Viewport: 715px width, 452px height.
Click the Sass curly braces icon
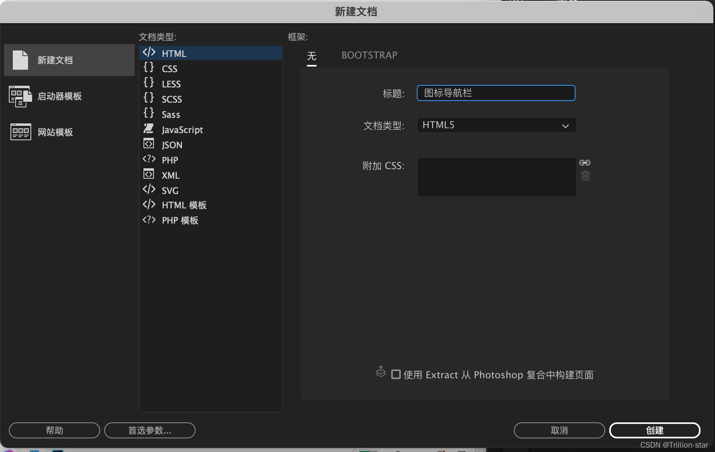pos(149,113)
